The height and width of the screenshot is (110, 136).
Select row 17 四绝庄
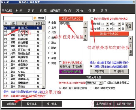23,87
